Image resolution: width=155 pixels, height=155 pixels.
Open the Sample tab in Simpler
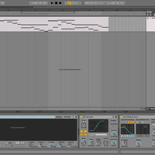coord(59,117)
